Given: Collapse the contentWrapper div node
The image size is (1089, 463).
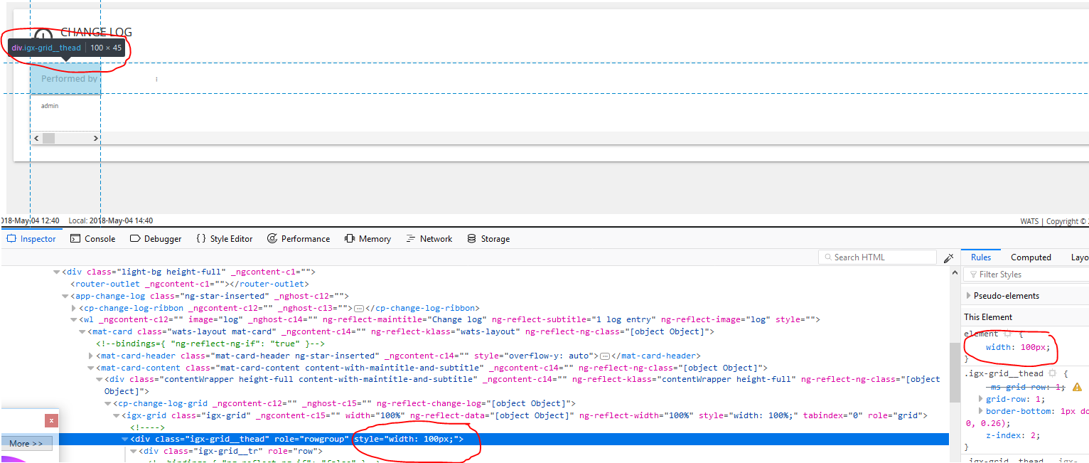Looking at the screenshot, I should pyautogui.click(x=100, y=380).
